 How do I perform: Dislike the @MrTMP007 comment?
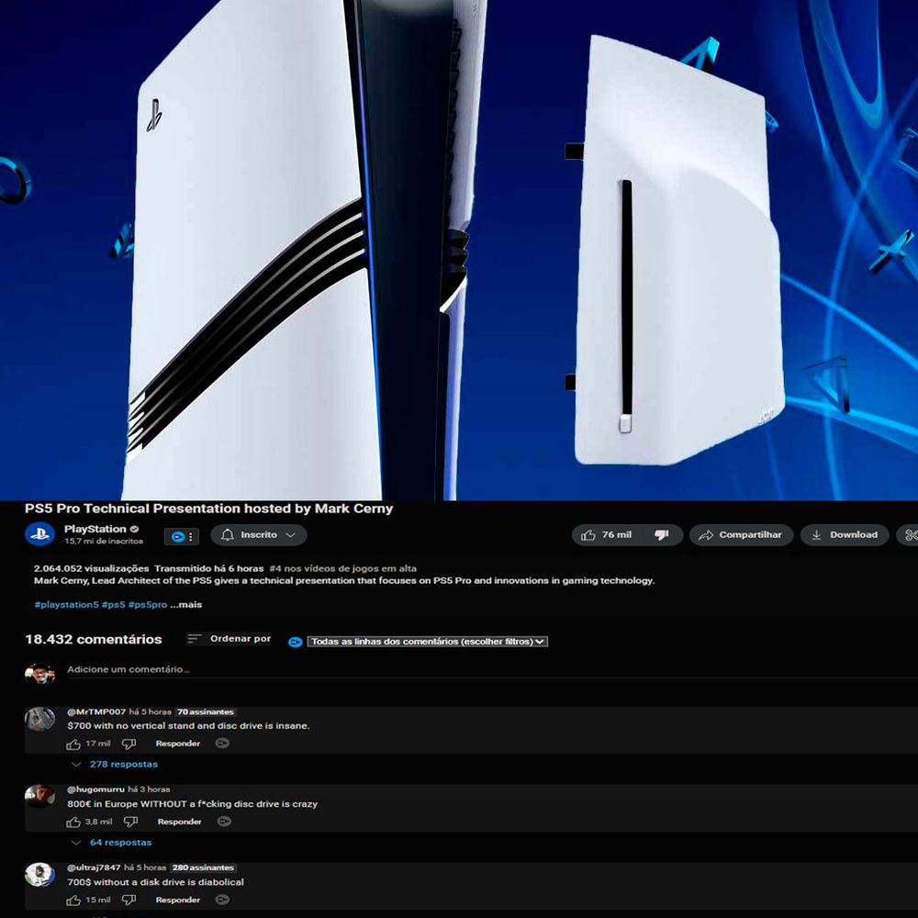[129, 744]
